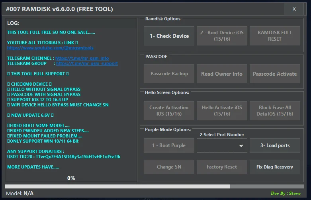The image size is (311, 200).
Task: Click 'WIFI DEVICE HELLO BYPASS MUST CHANGE SN' line
Action: point(58,105)
